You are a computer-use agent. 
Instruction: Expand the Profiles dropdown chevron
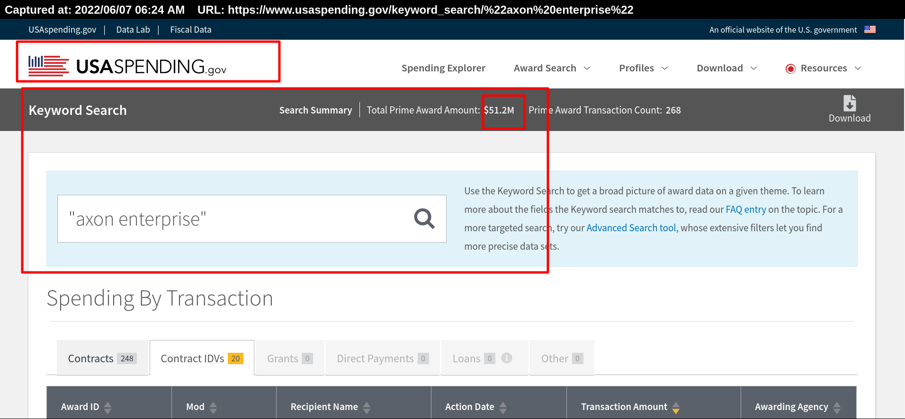pyautogui.click(x=665, y=69)
